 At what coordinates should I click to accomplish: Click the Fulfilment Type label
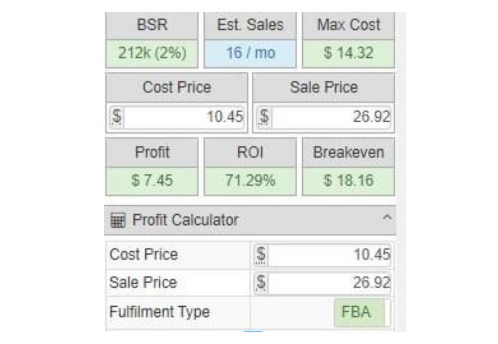160,312
